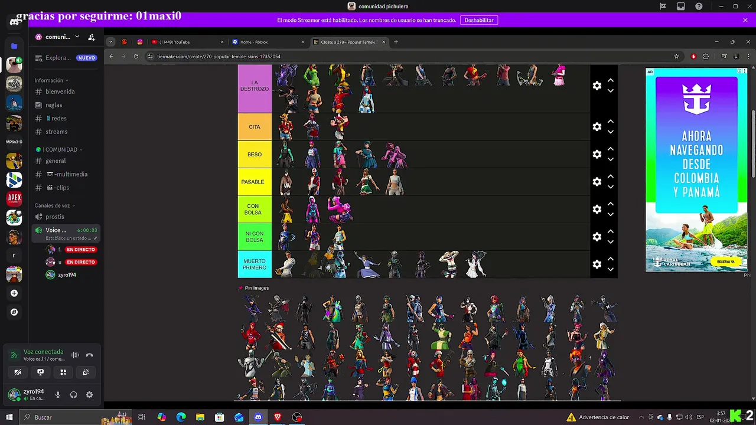Move the CON BOLSA tier row down

611,214
